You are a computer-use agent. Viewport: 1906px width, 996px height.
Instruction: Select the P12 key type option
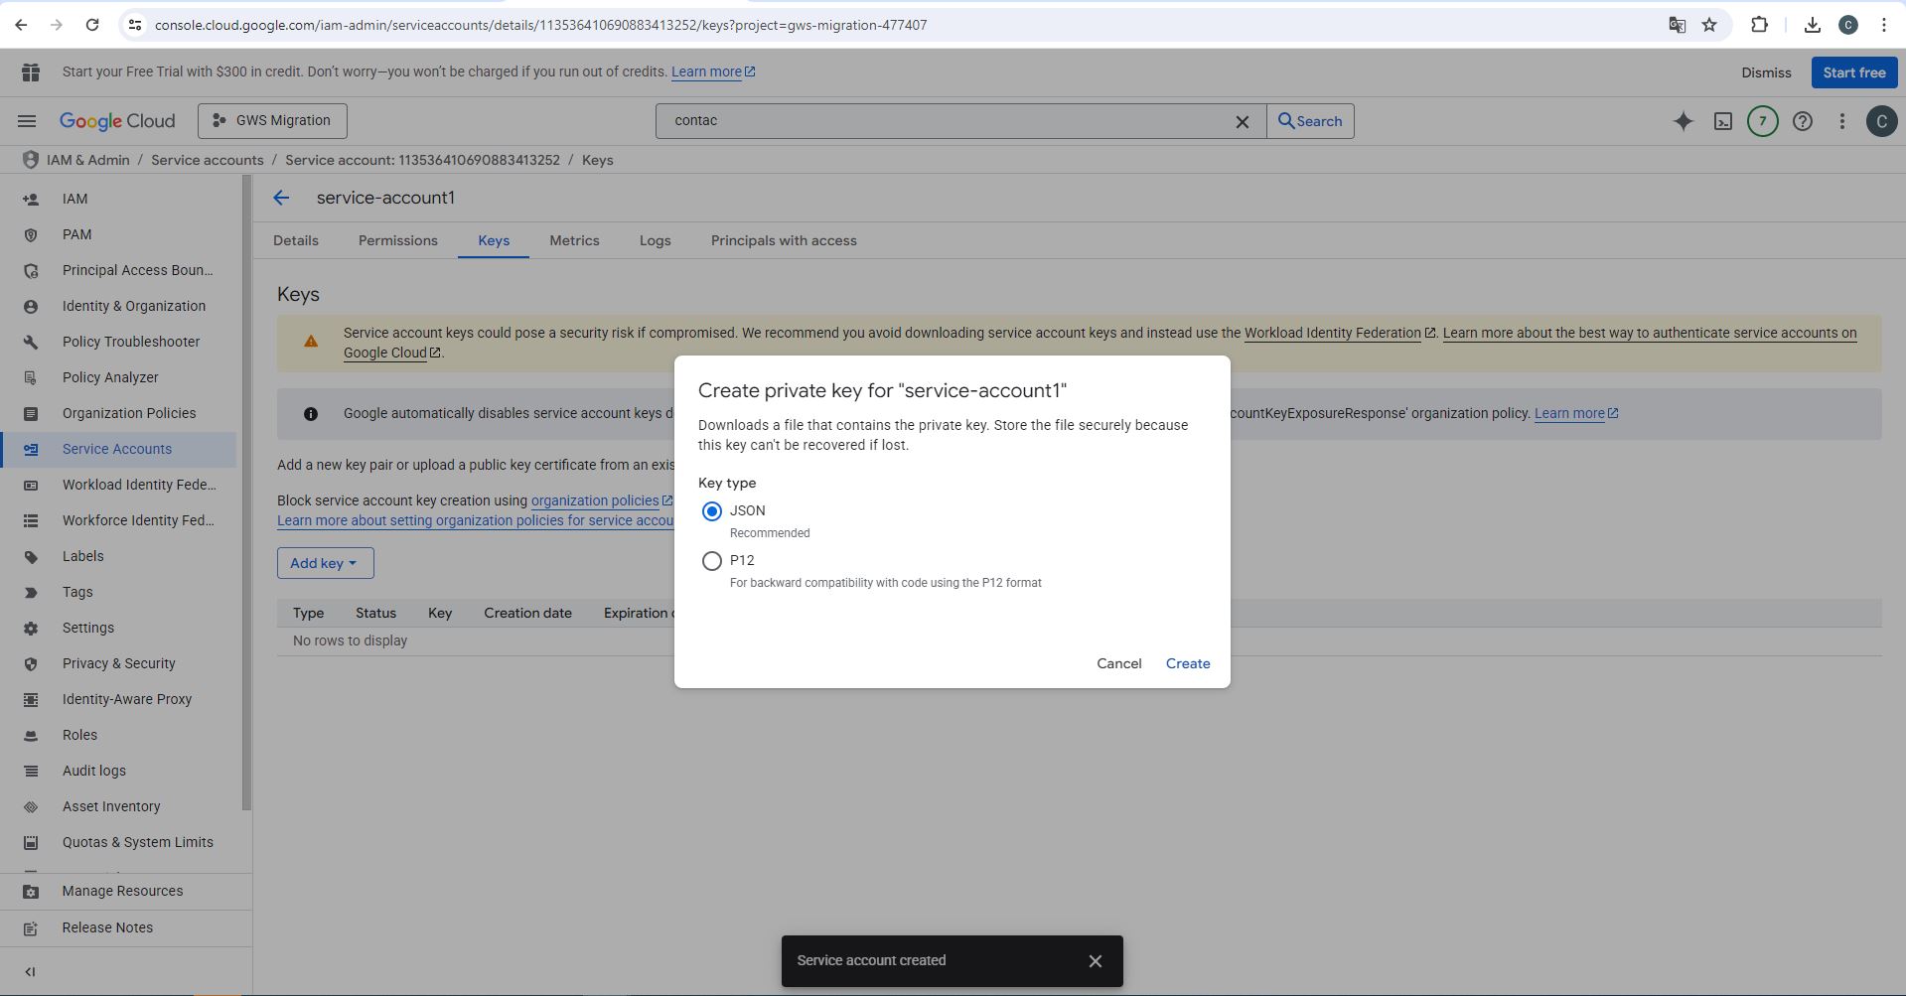tap(711, 561)
